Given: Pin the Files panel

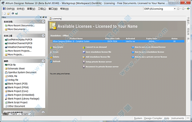Looking at the screenshot, I should click(43, 17).
